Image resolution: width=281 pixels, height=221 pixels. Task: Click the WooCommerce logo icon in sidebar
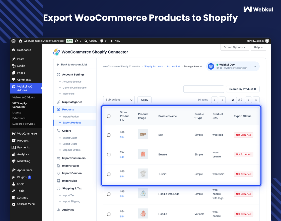14,134
